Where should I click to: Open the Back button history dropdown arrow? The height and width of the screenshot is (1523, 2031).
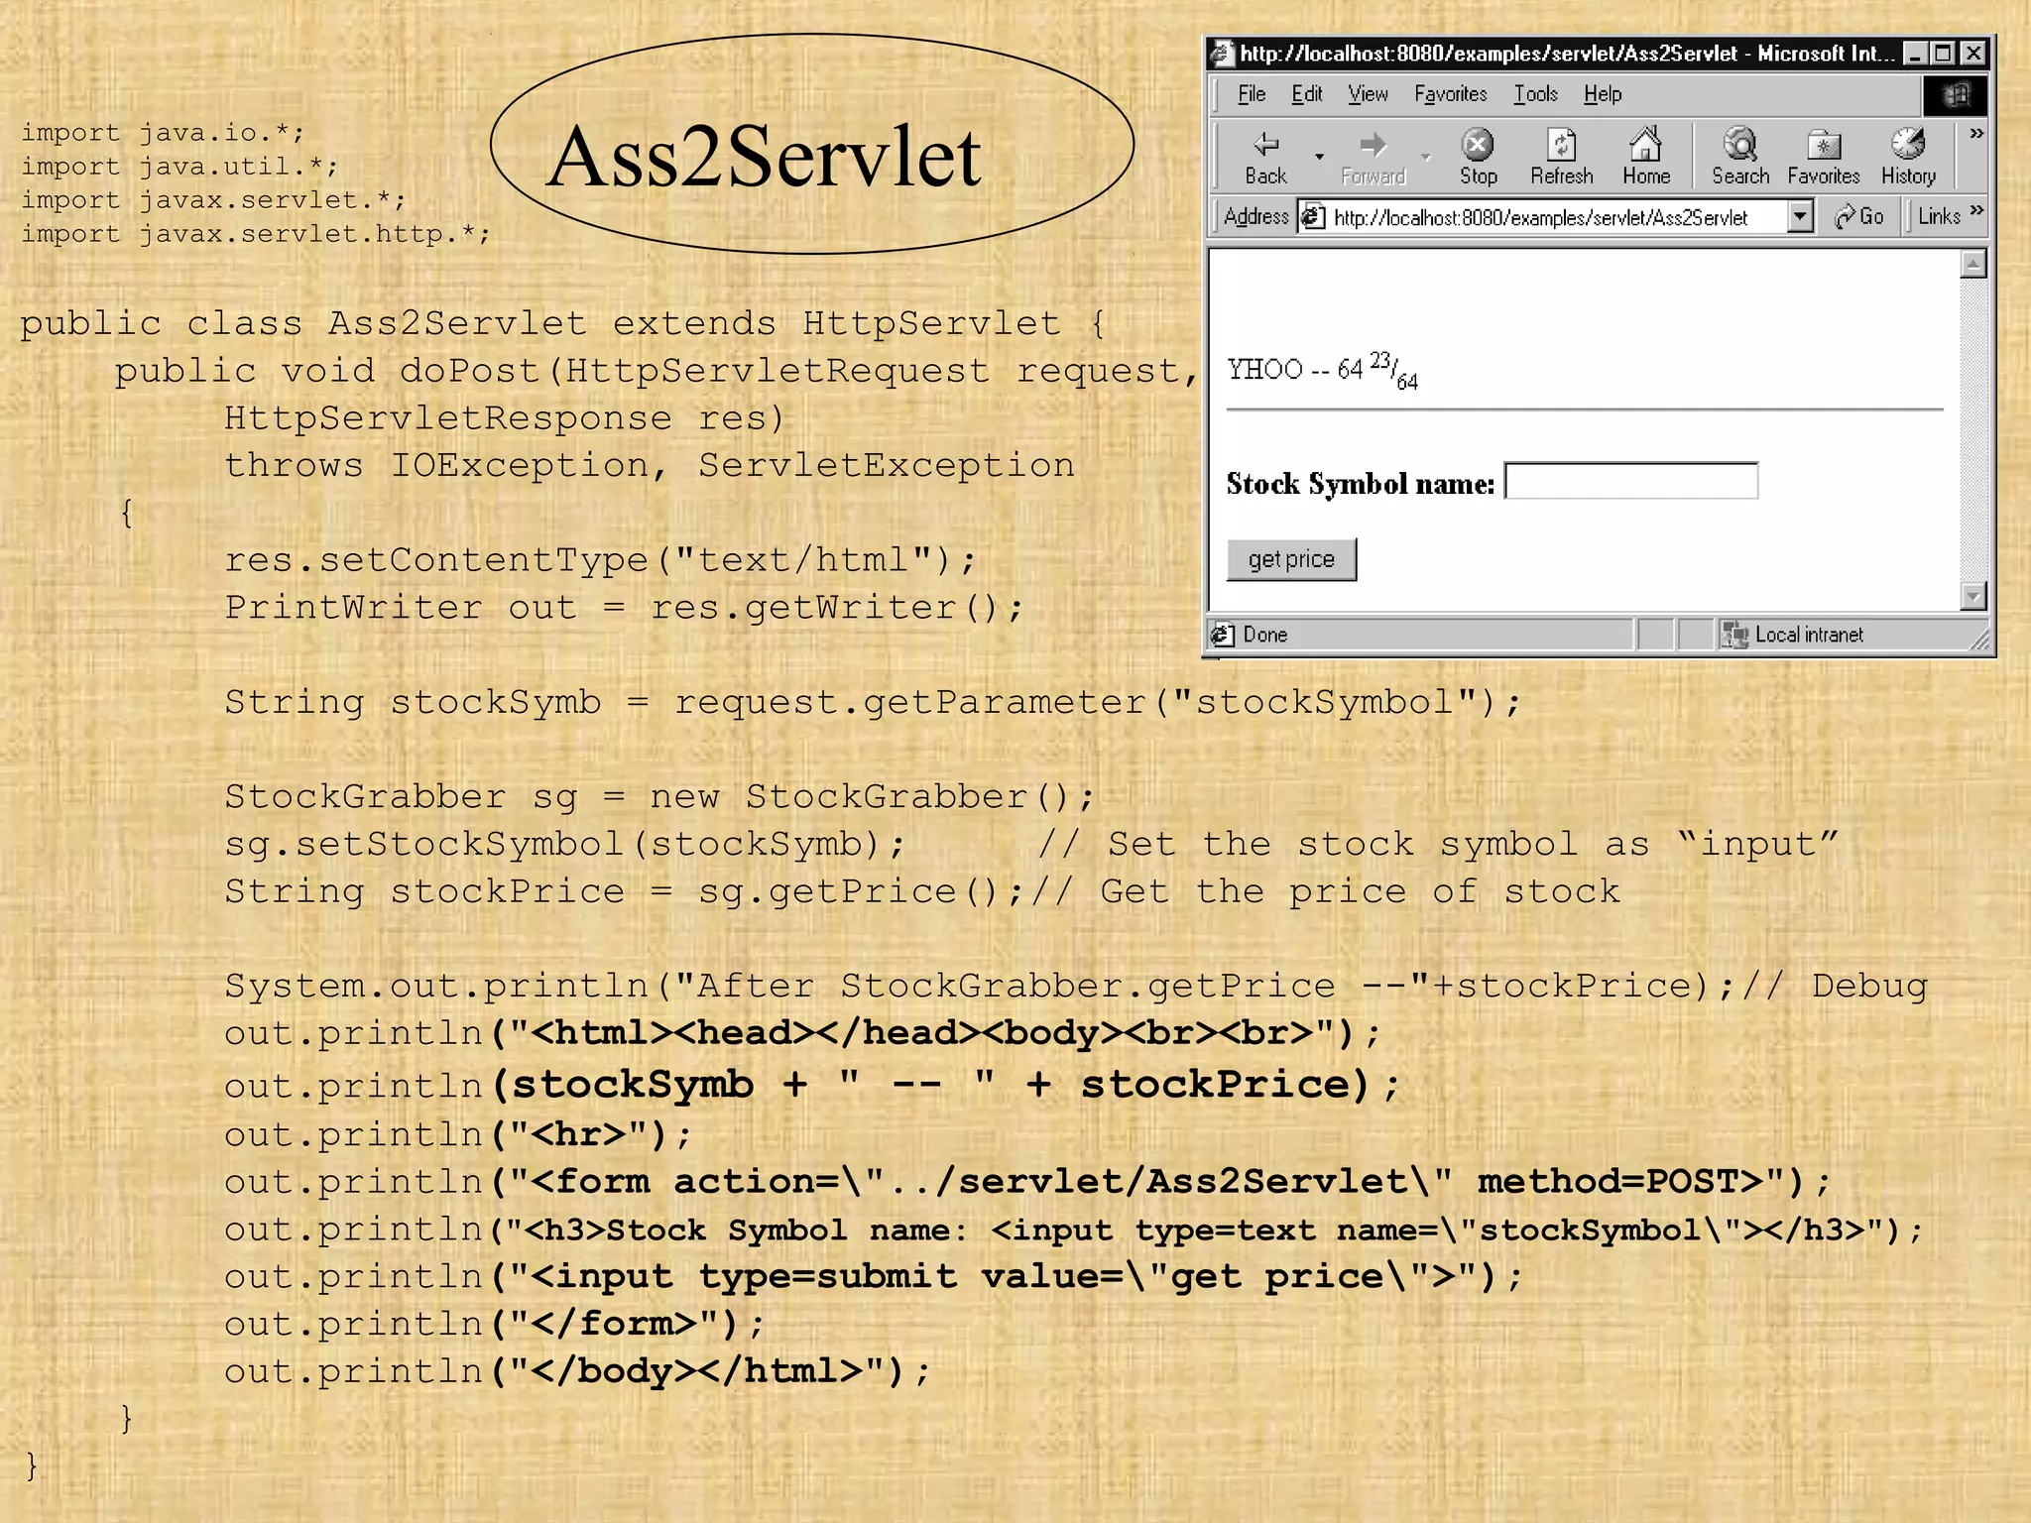pyautogui.click(x=1319, y=157)
